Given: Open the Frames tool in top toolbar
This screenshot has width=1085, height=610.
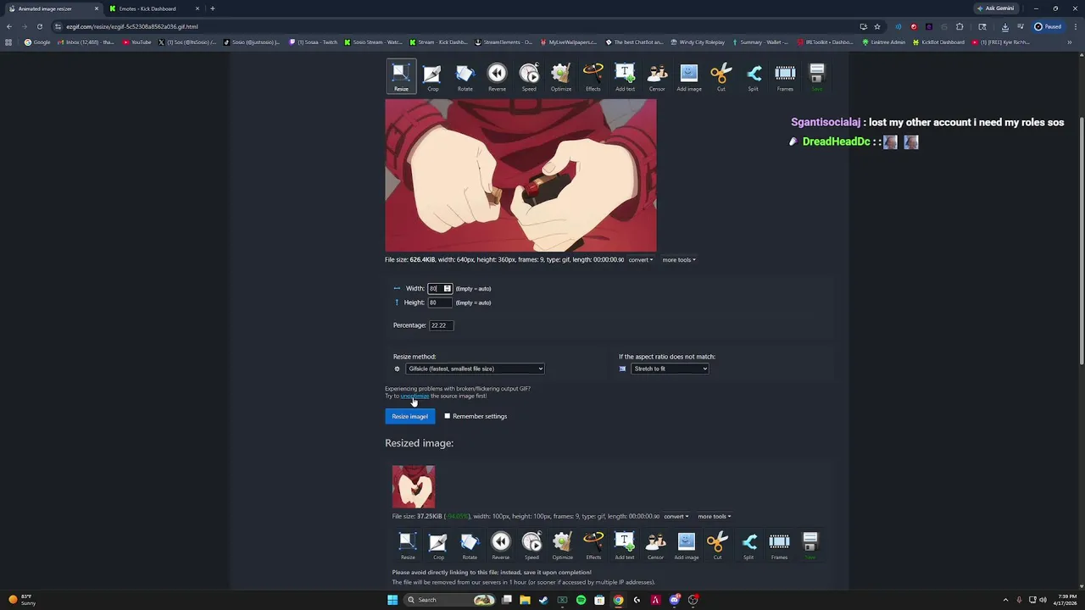Looking at the screenshot, I should click(785, 76).
